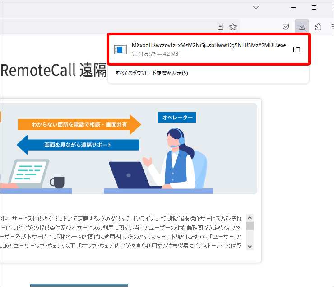
Task: Open the Extensions puzzle-piece icon
Action: [318, 26]
